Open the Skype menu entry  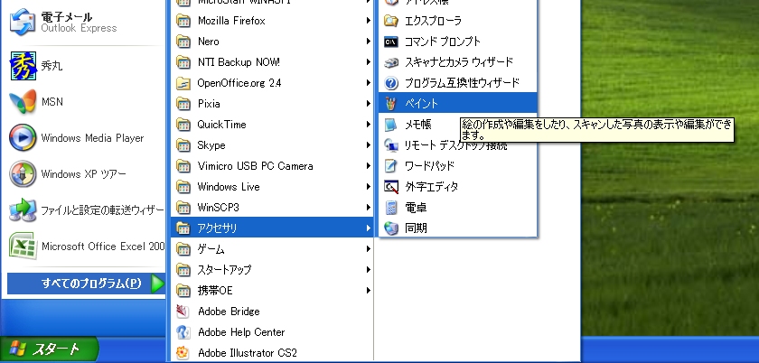(272, 145)
